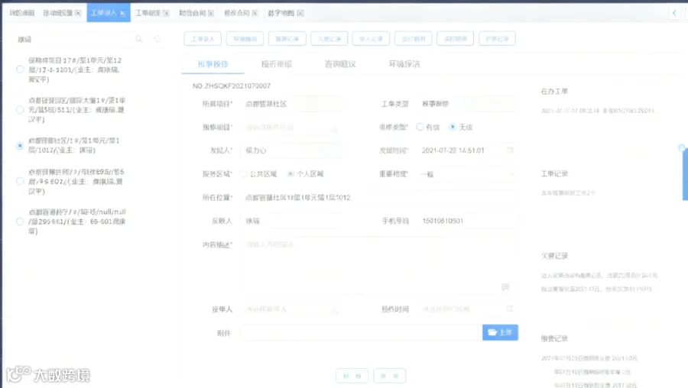This screenshot has height=388, width=688.
Task: Click the 在办工单 record entry dated 2021
Action: click(x=599, y=111)
